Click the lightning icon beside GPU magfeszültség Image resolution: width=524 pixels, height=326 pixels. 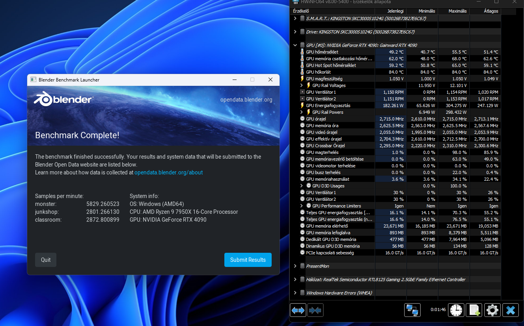[302, 79]
